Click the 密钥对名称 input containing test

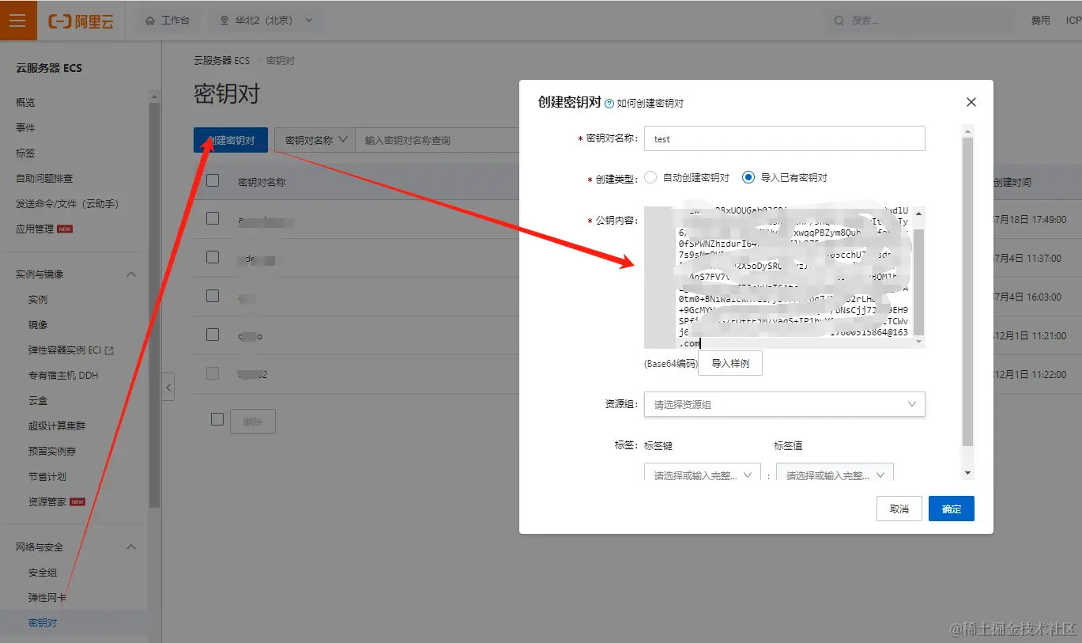(784, 138)
